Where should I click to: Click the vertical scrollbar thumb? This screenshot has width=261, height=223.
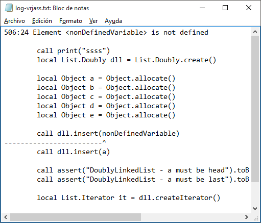pyautogui.click(x=255, y=109)
